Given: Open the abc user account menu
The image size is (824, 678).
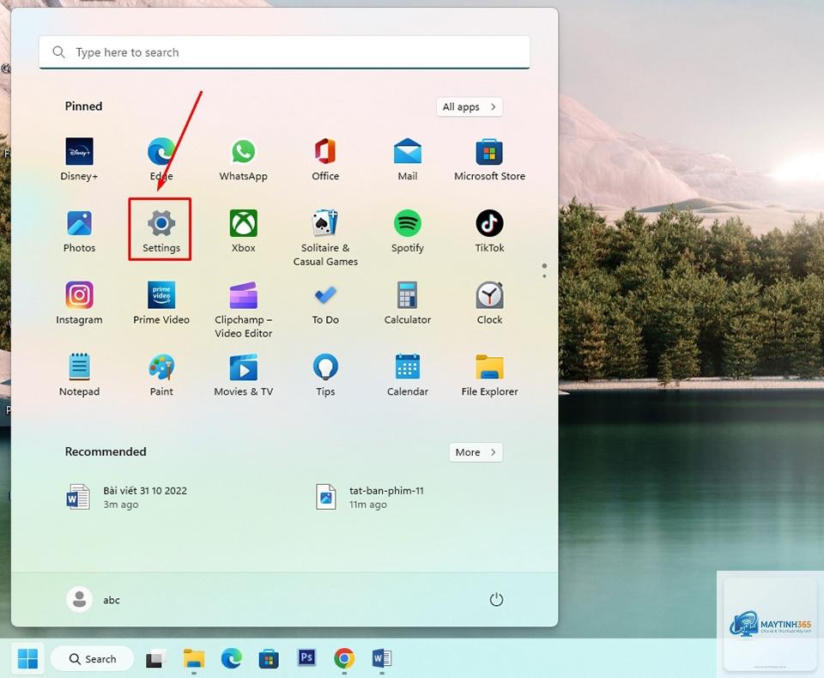Looking at the screenshot, I should (x=94, y=600).
